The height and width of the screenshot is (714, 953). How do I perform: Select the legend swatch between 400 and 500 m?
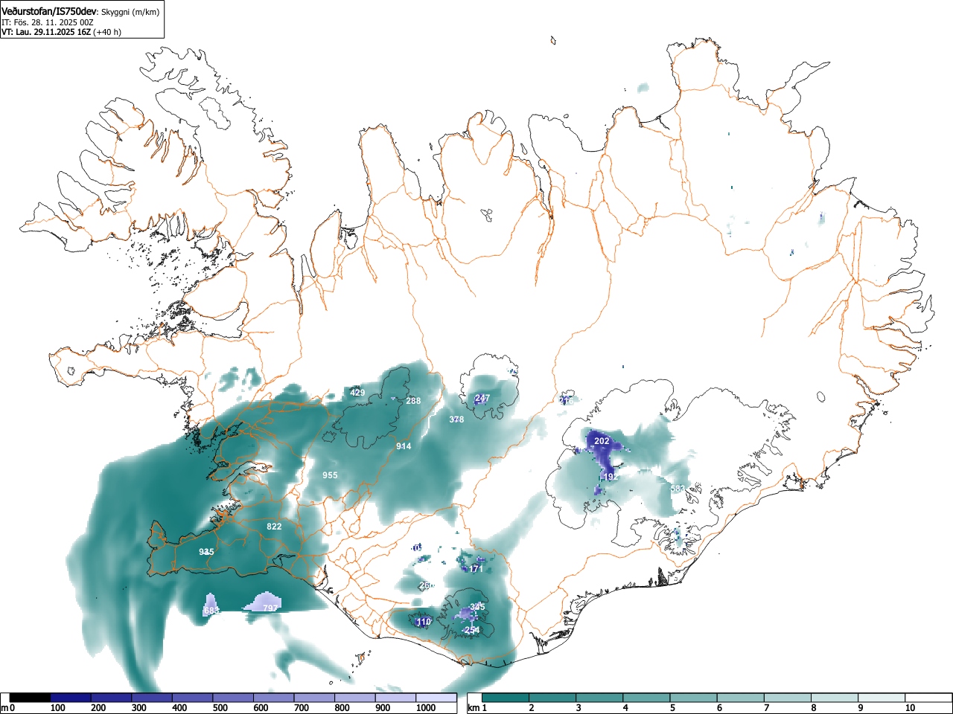pyautogui.click(x=193, y=698)
